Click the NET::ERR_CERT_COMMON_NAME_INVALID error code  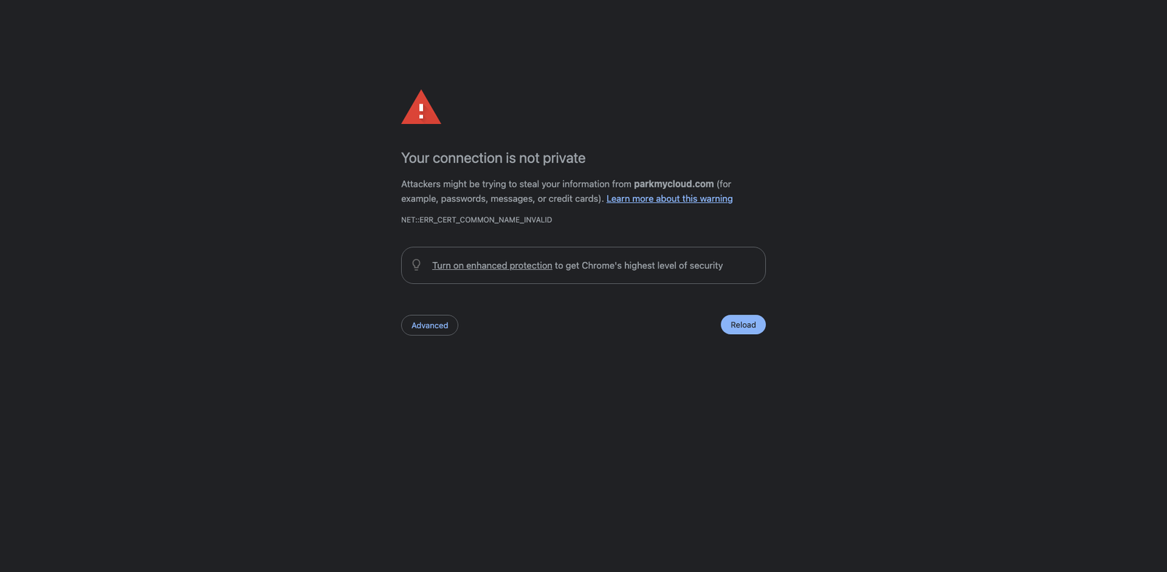pos(476,220)
